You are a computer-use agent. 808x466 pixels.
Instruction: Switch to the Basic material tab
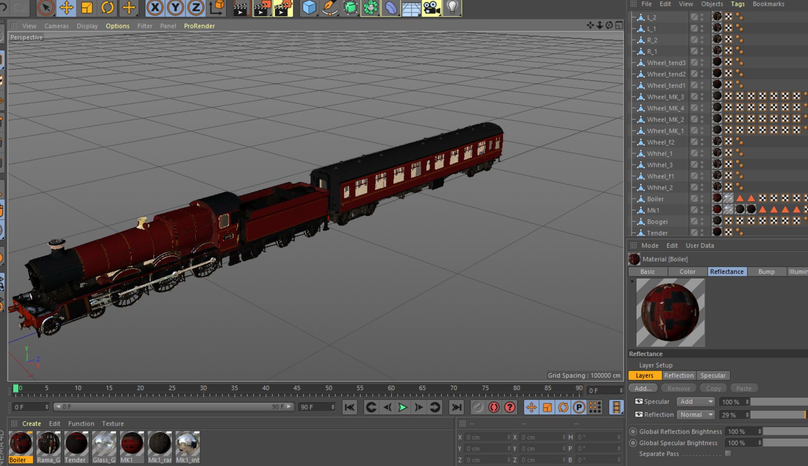647,272
